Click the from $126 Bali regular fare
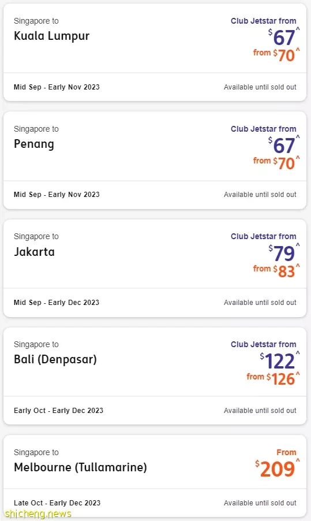The image size is (311, 521). [x=273, y=379]
